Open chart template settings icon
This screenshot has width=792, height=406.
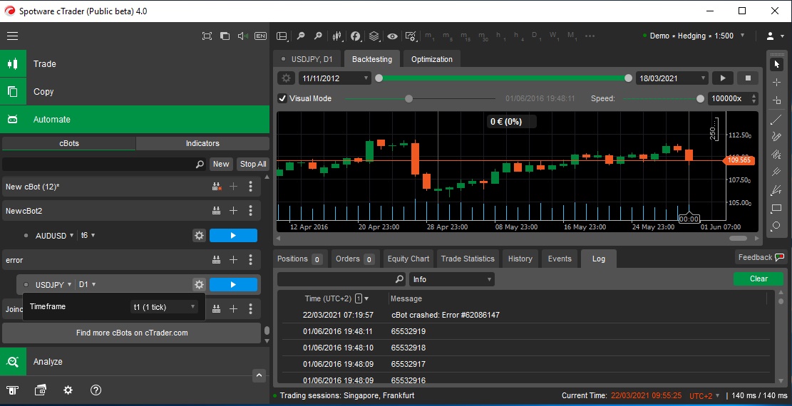411,36
